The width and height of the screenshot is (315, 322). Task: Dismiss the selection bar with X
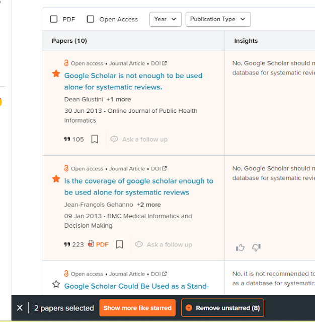coord(20,308)
